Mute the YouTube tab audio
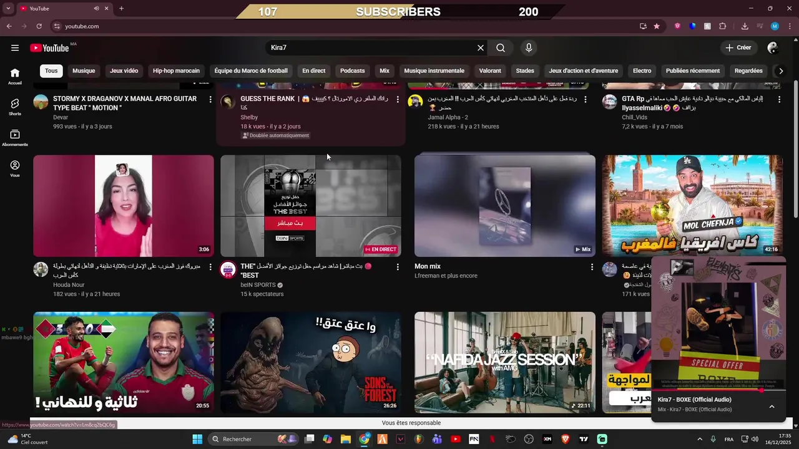The image size is (799, 449). [x=96, y=9]
